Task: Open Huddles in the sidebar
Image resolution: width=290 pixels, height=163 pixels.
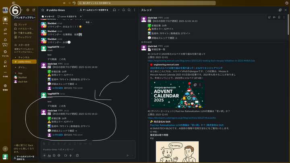Action: click(24, 29)
